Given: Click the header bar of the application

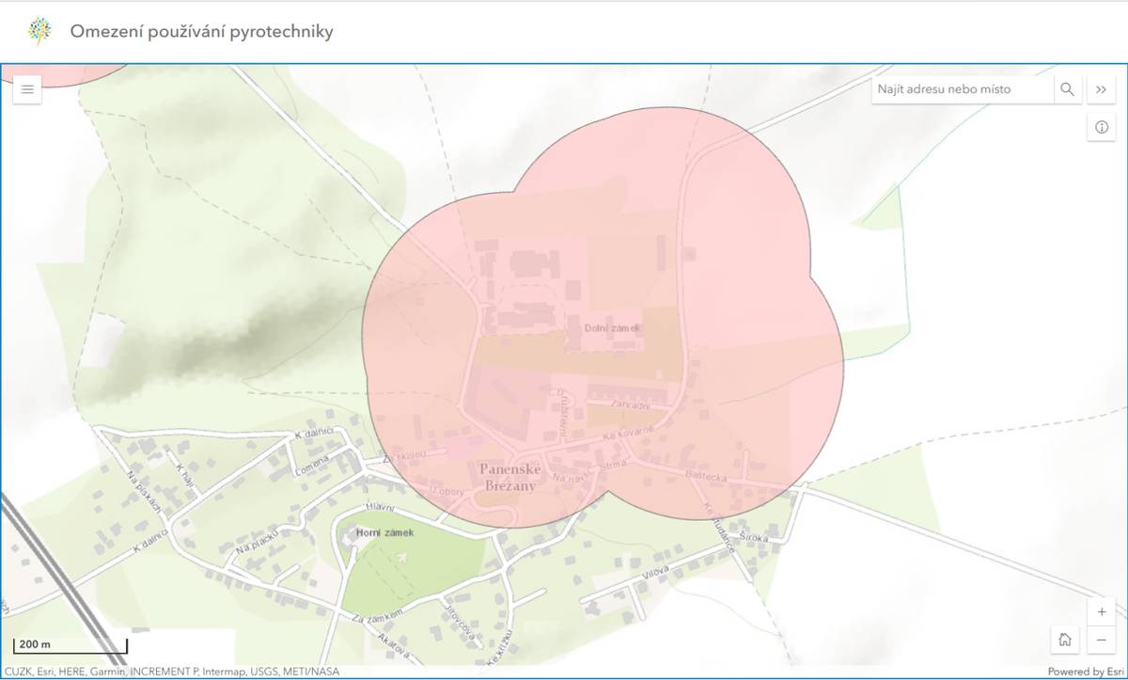Looking at the screenshot, I should click(564, 30).
